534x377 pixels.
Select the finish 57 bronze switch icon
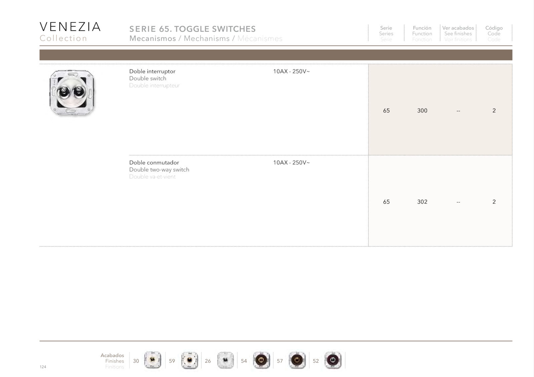(x=297, y=360)
